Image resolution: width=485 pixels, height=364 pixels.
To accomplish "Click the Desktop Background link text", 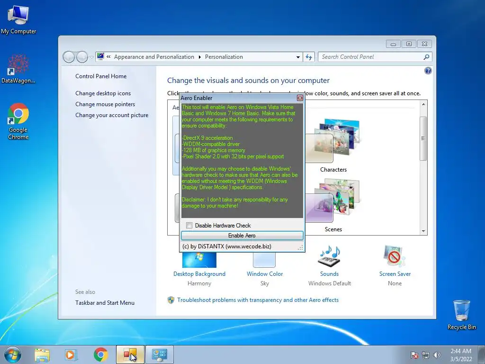I will pyautogui.click(x=199, y=274).
